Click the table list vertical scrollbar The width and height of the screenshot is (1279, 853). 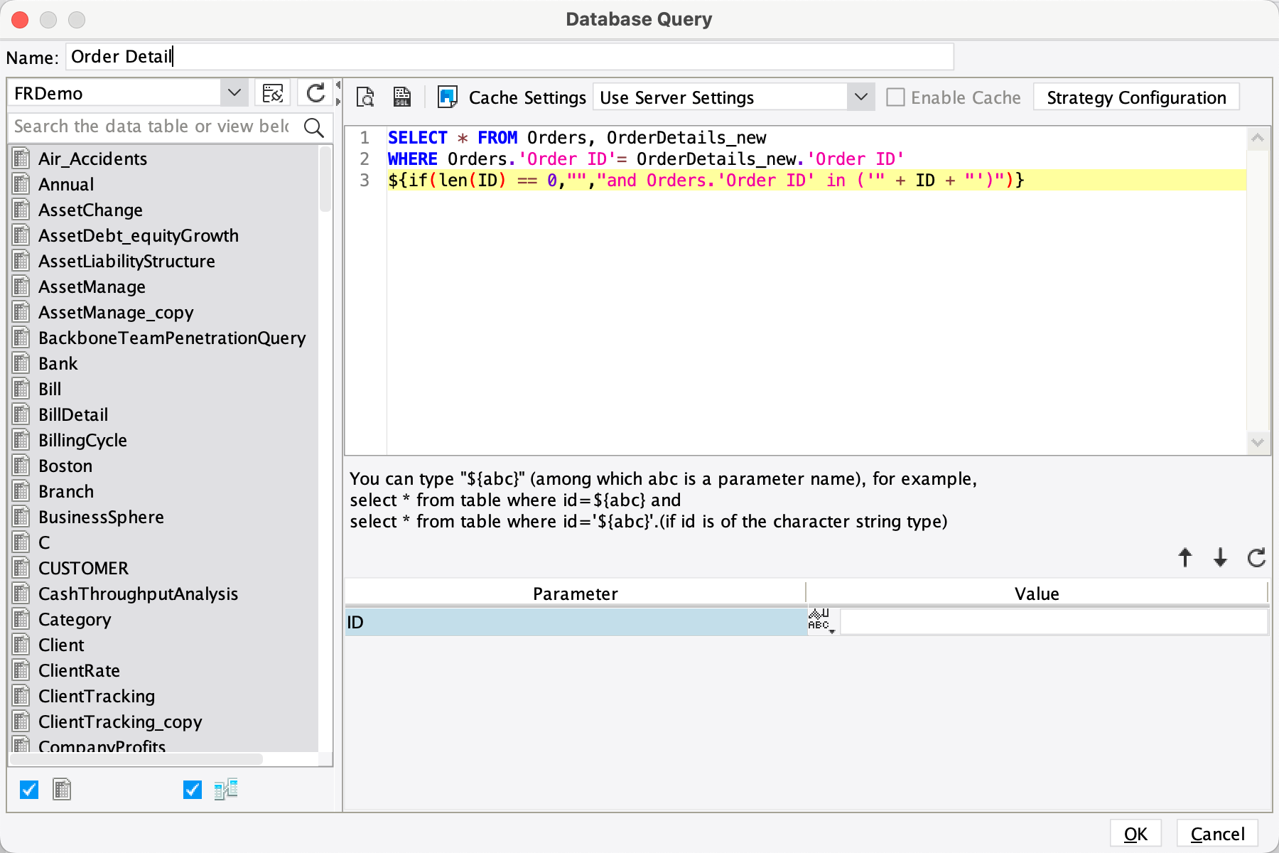[x=325, y=181]
